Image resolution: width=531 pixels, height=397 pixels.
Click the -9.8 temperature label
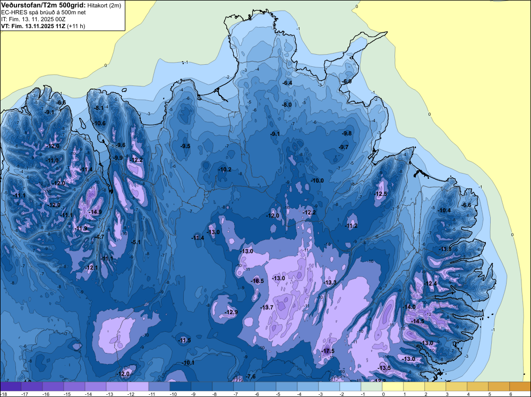pyautogui.click(x=347, y=133)
